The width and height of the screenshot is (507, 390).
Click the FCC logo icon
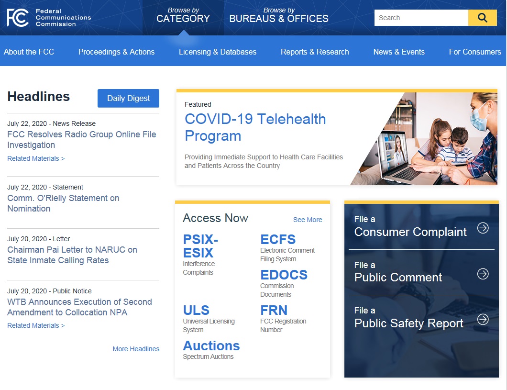pyautogui.click(x=18, y=17)
